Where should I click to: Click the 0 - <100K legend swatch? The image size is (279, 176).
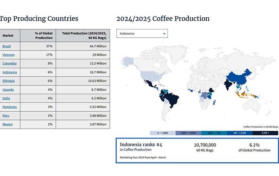[162, 133]
